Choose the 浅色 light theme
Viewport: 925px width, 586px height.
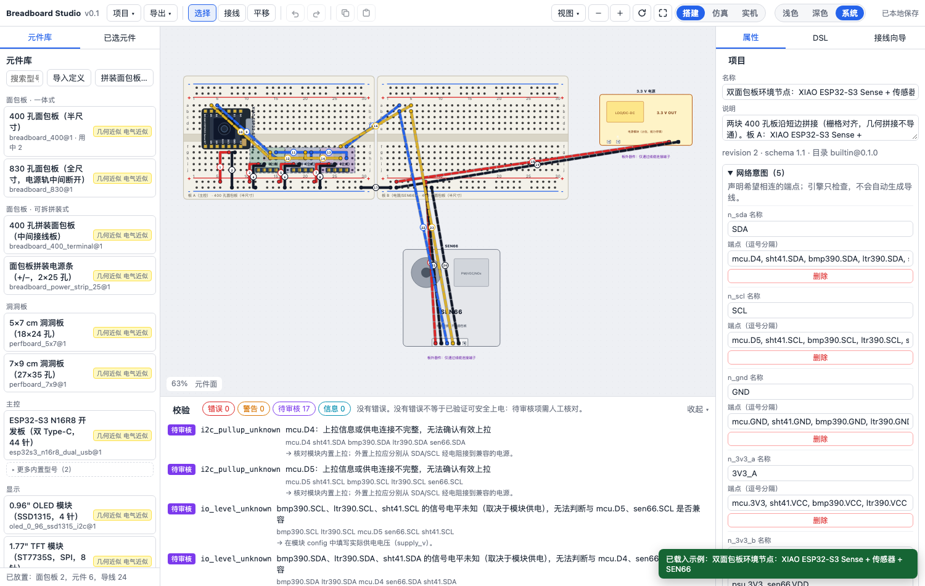tap(791, 13)
